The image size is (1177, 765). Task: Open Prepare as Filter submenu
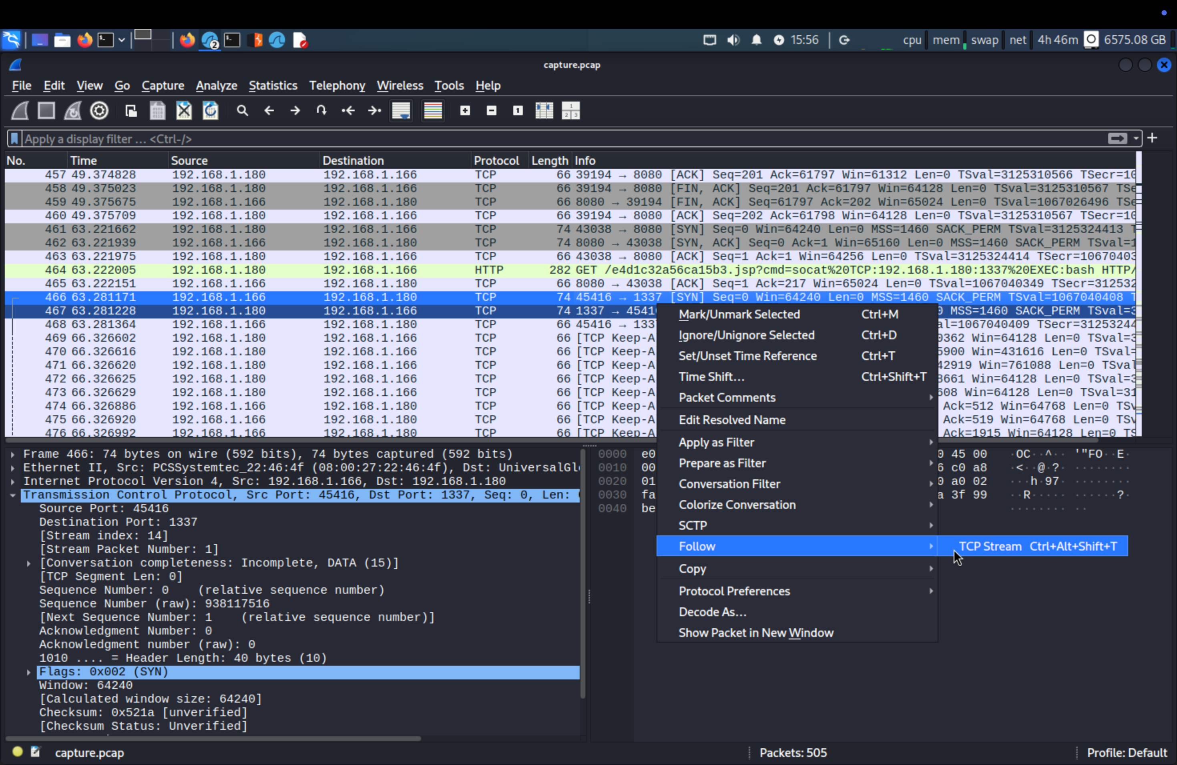797,463
